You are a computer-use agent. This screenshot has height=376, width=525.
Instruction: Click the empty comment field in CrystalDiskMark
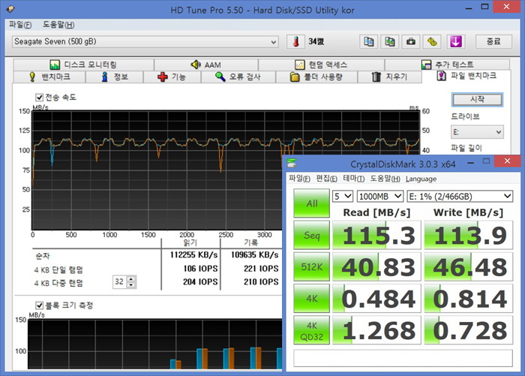[403, 358]
